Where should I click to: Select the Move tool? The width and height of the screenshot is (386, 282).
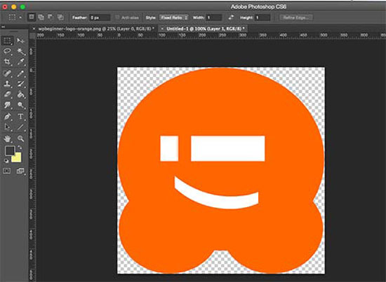pos(20,41)
